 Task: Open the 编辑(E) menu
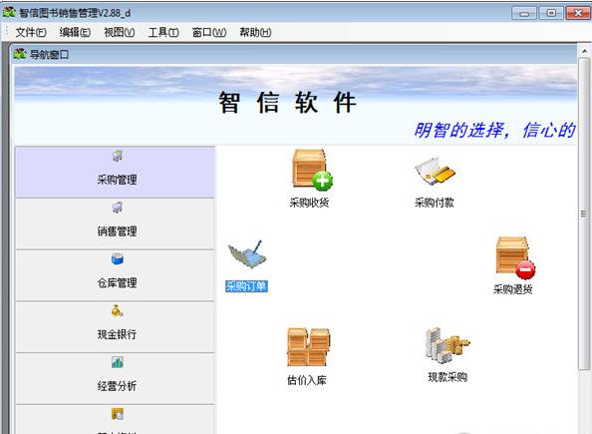pyautogui.click(x=75, y=33)
